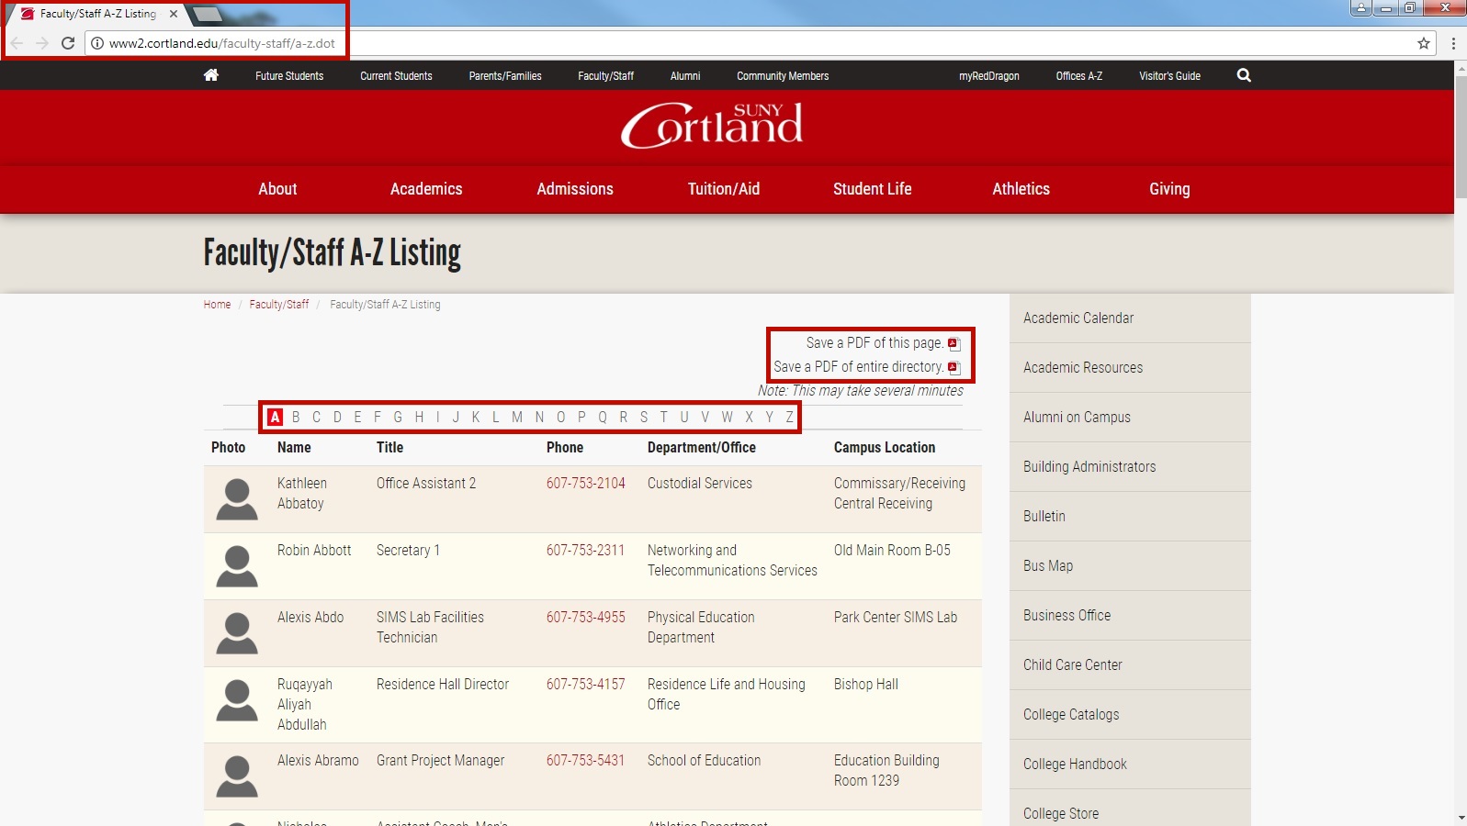The height and width of the screenshot is (826, 1467).
Task: Click the browser address bar URL
Action: pos(221,43)
